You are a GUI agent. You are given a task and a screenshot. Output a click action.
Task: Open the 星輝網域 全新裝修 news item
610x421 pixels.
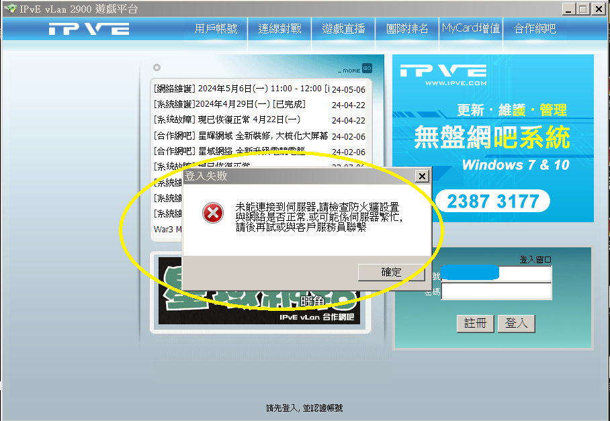point(241,136)
